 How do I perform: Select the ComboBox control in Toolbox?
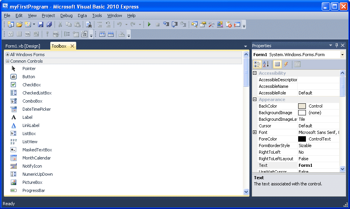click(32, 101)
